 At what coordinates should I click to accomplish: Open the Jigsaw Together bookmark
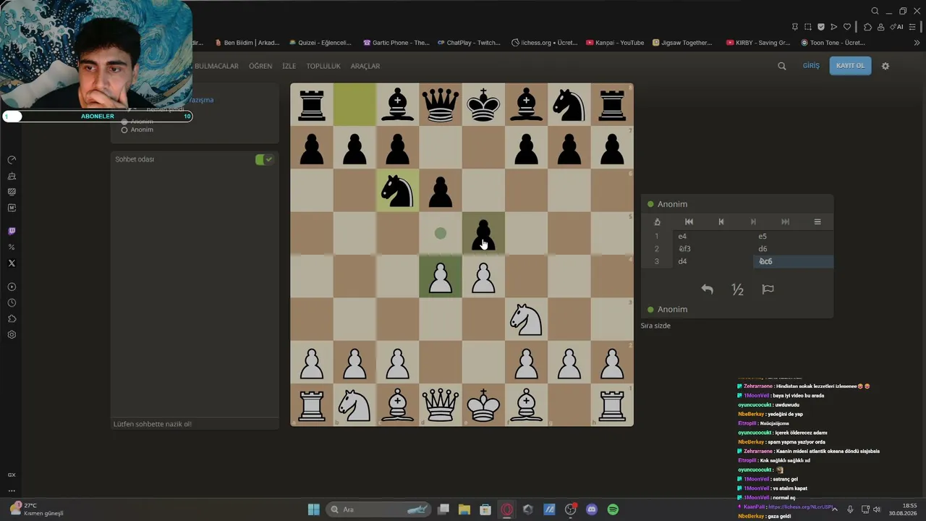682,43
